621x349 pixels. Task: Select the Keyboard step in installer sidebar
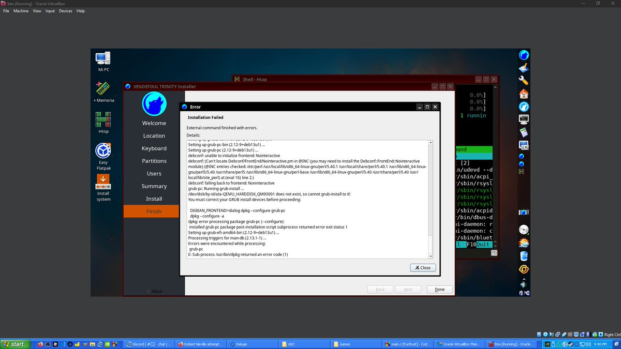(x=154, y=148)
